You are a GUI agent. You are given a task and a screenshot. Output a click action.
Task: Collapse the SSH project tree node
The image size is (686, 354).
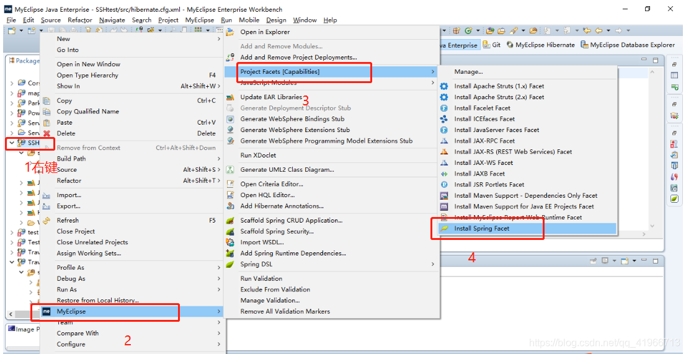(x=11, y=143)
